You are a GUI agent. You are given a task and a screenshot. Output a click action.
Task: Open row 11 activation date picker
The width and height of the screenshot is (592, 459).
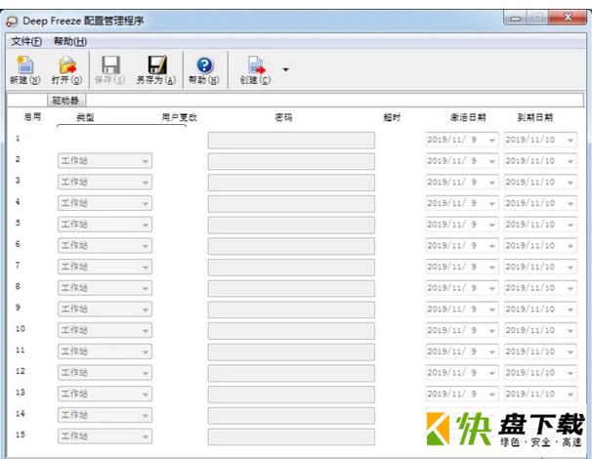[x=462, y=352]
